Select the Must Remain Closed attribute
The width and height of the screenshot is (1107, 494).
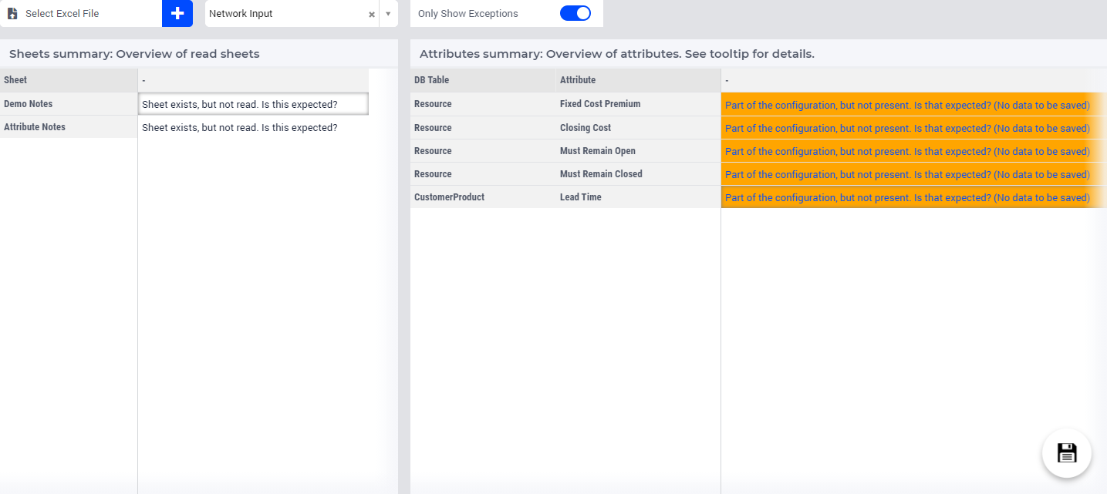pyautogui.click(x=638, y=174)
